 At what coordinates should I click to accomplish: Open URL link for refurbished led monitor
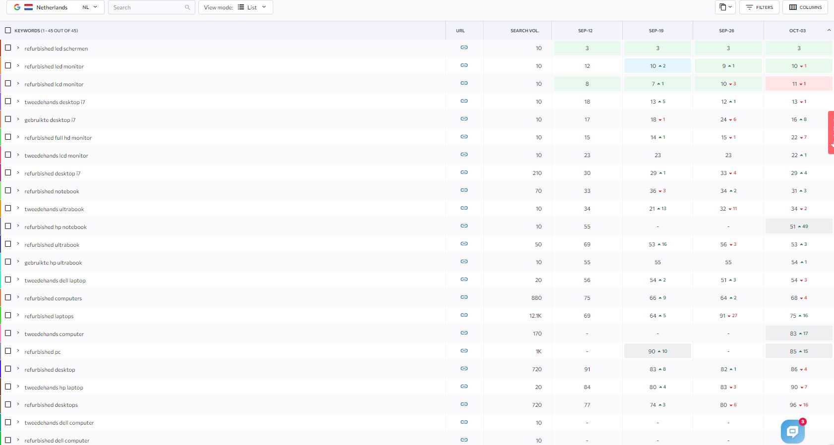coord(464,65)
